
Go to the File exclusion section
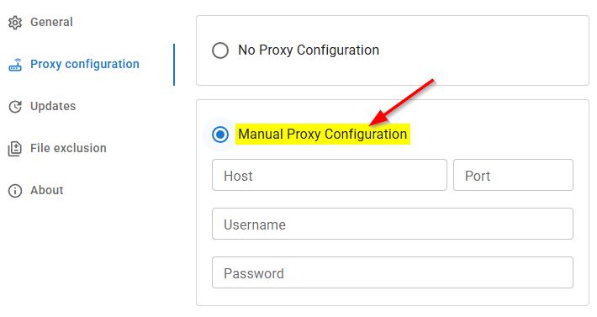point(68,148)
